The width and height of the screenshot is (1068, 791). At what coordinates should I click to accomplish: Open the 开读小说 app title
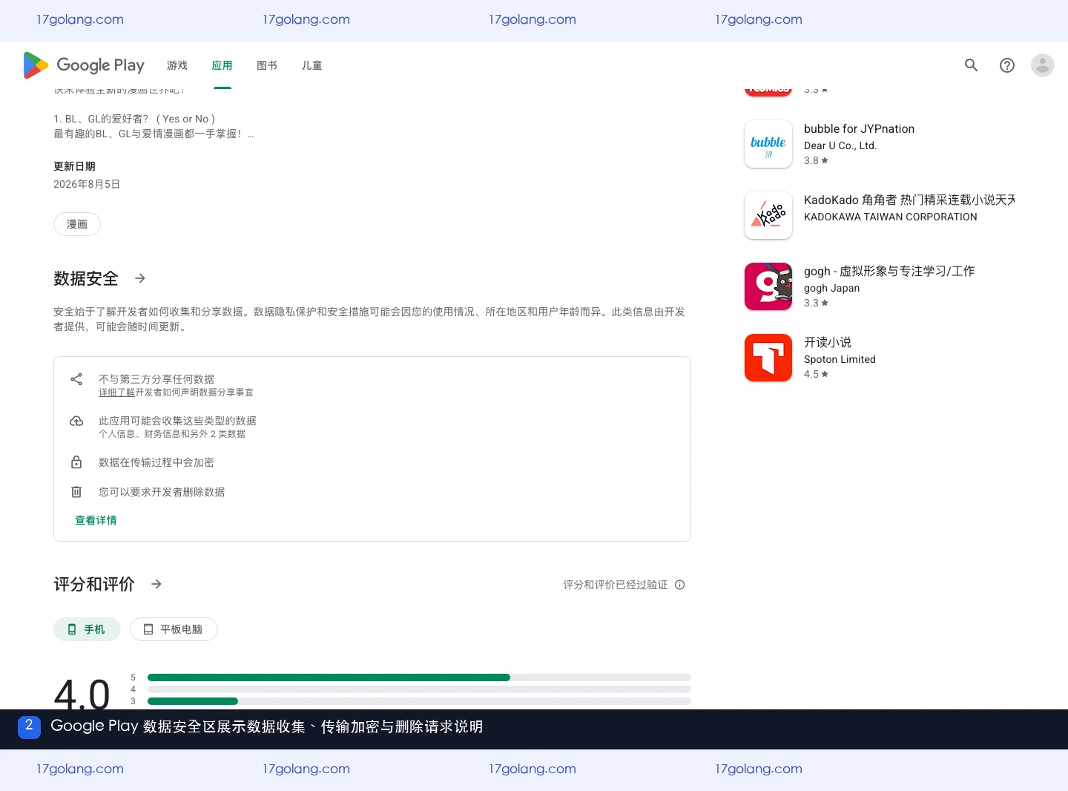[828, 342]
